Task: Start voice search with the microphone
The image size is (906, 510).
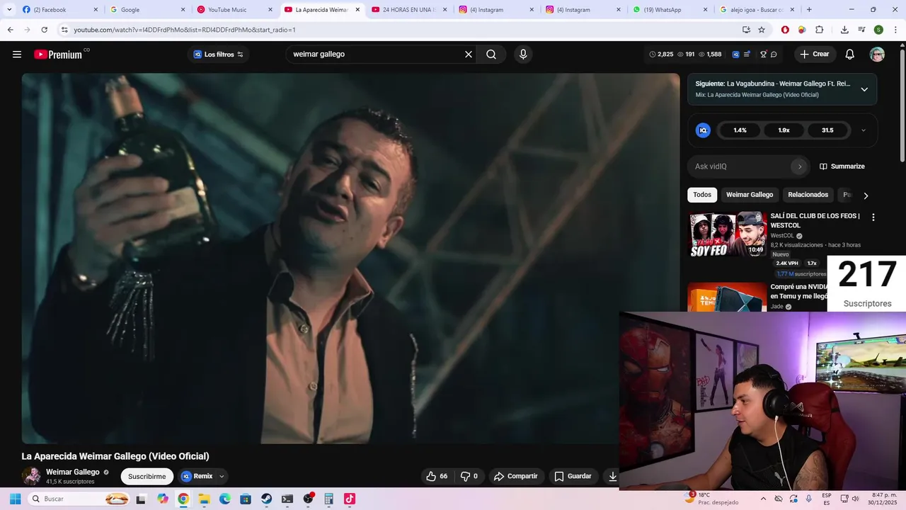Action: coord(523,55)
